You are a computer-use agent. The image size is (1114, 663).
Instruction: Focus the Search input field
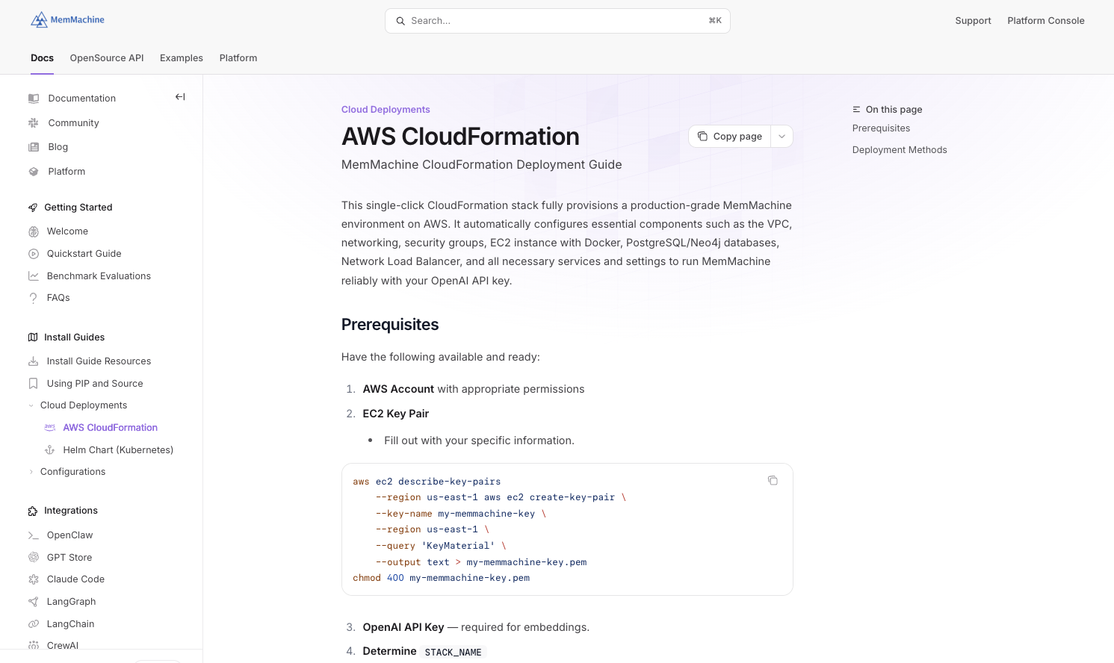pyautogui.click(x=557, y=21)
